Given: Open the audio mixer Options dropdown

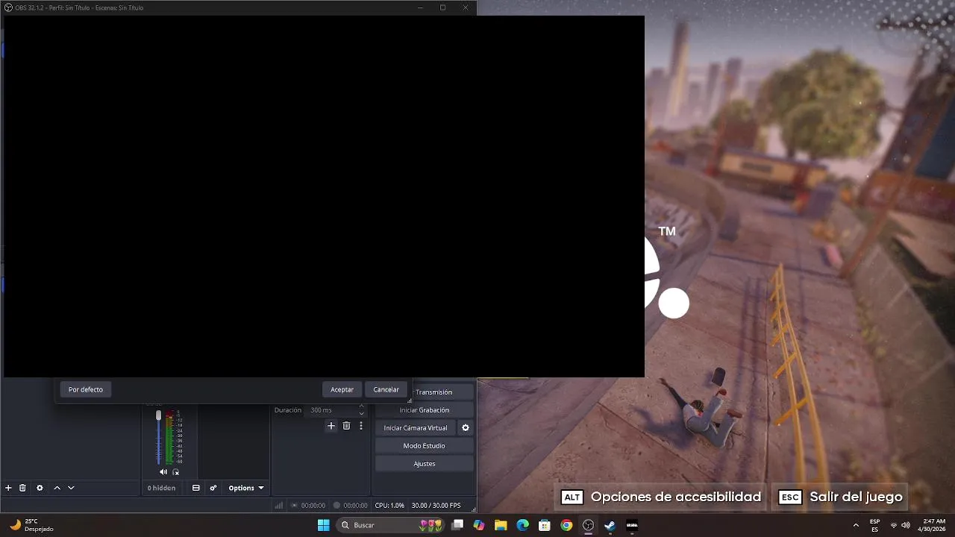Looking at the screenshot, I should 246,488.
